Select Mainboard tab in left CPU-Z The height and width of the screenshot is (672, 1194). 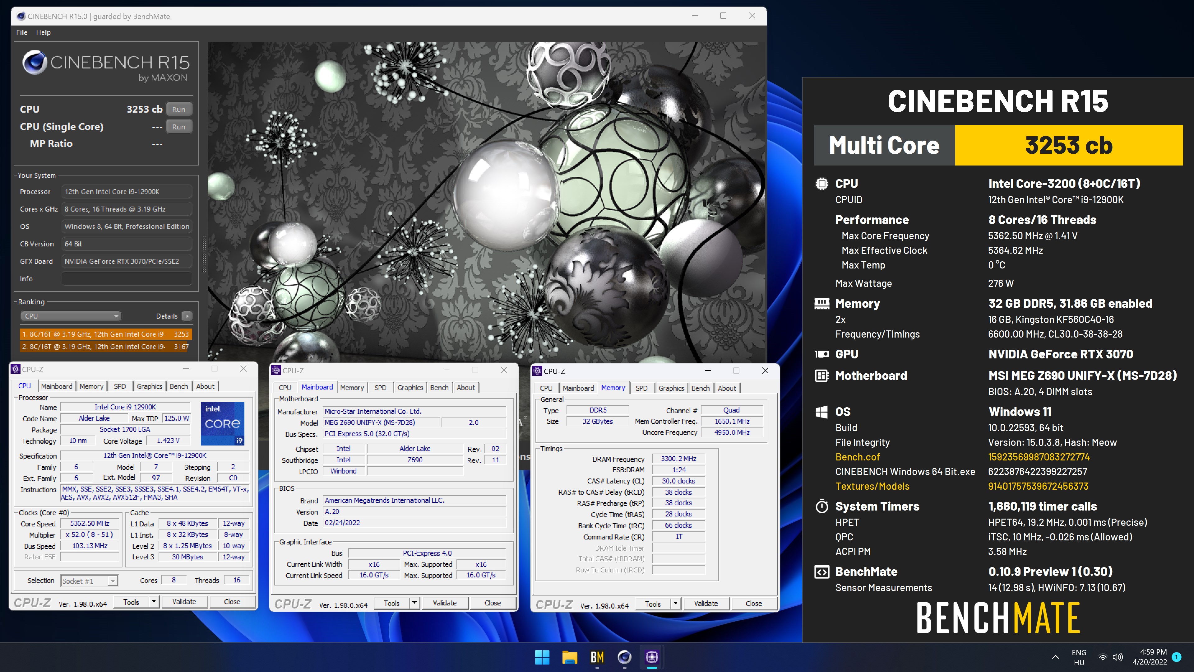point(57,386)
